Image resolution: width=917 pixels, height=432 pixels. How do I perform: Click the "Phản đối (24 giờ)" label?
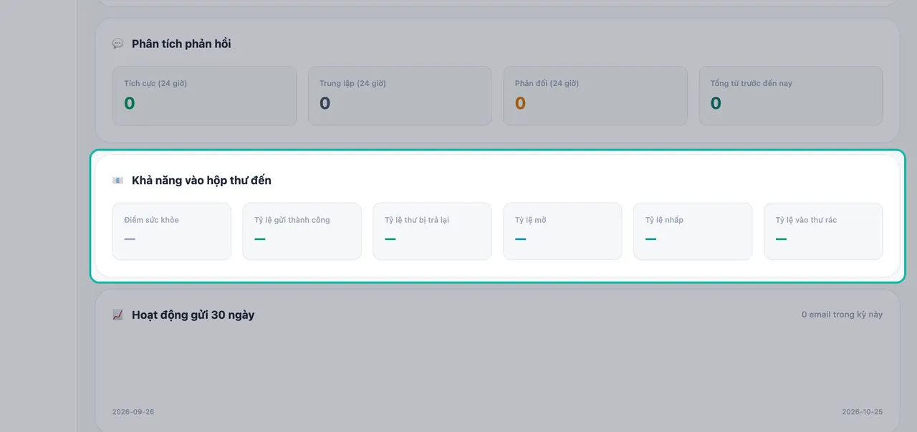547,84
